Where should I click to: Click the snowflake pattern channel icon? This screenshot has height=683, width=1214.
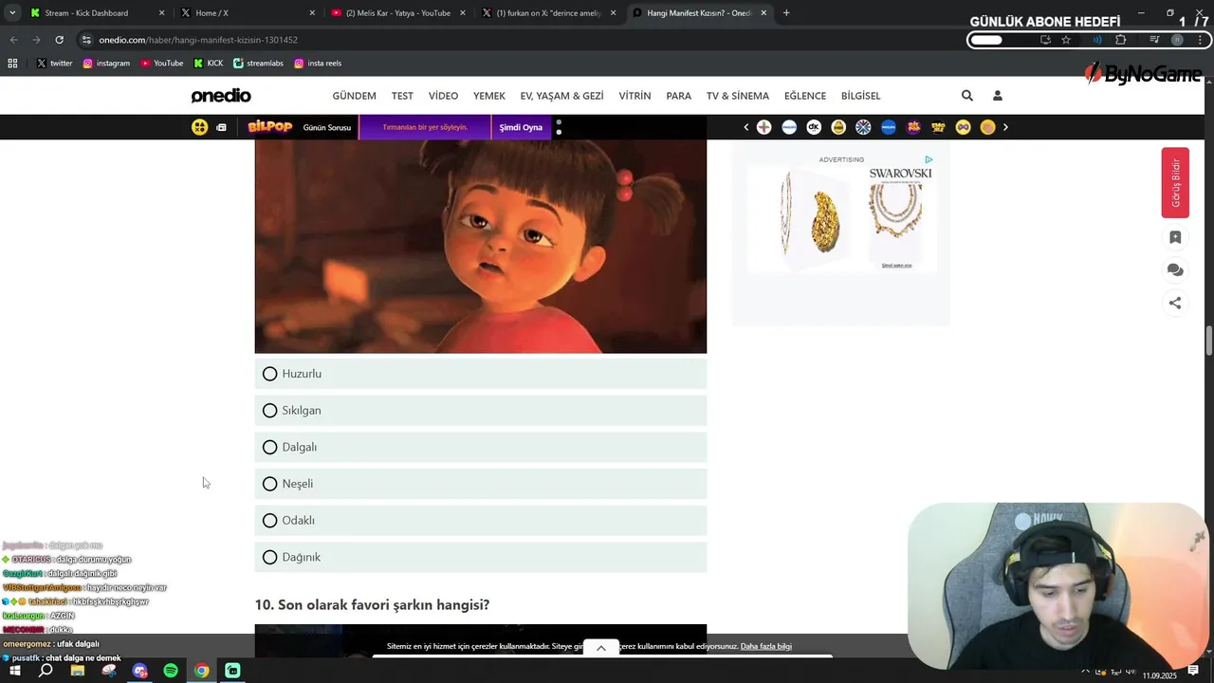coord(863,127)
